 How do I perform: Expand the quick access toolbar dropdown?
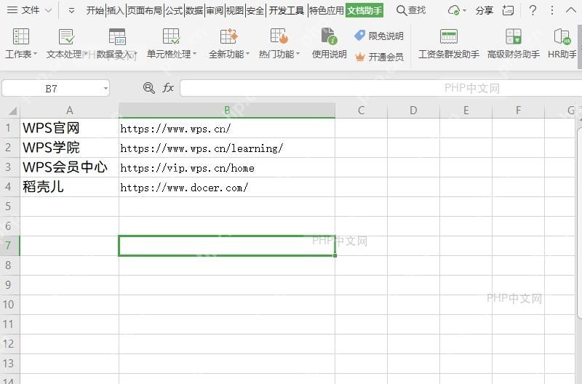click(71, 11)
